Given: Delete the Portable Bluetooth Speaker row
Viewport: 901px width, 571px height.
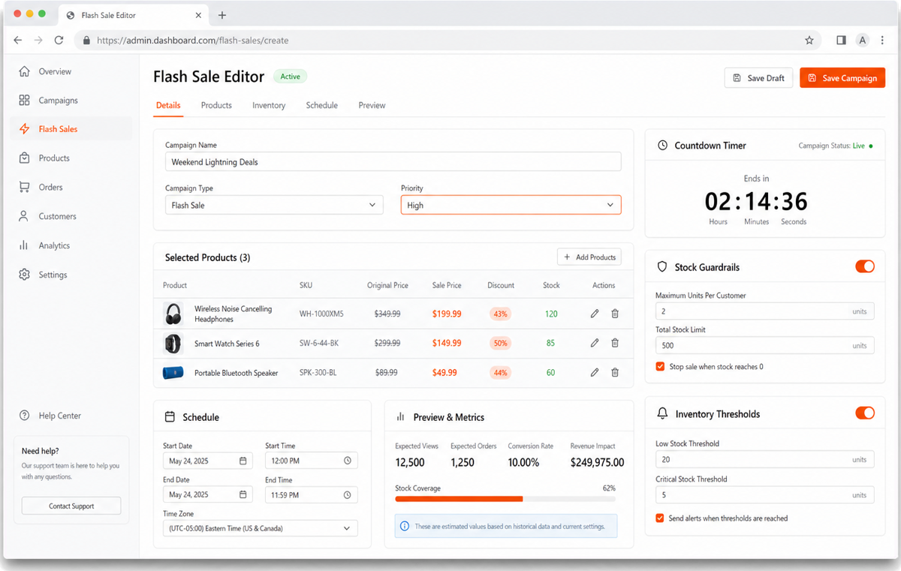Looking at the screenshot, I should [615, 372].
